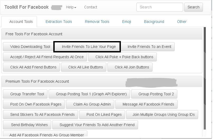This screenshot has width=214, height=139.
Task: Open Message All Facebook Friends tool
Action: [146, 104]
